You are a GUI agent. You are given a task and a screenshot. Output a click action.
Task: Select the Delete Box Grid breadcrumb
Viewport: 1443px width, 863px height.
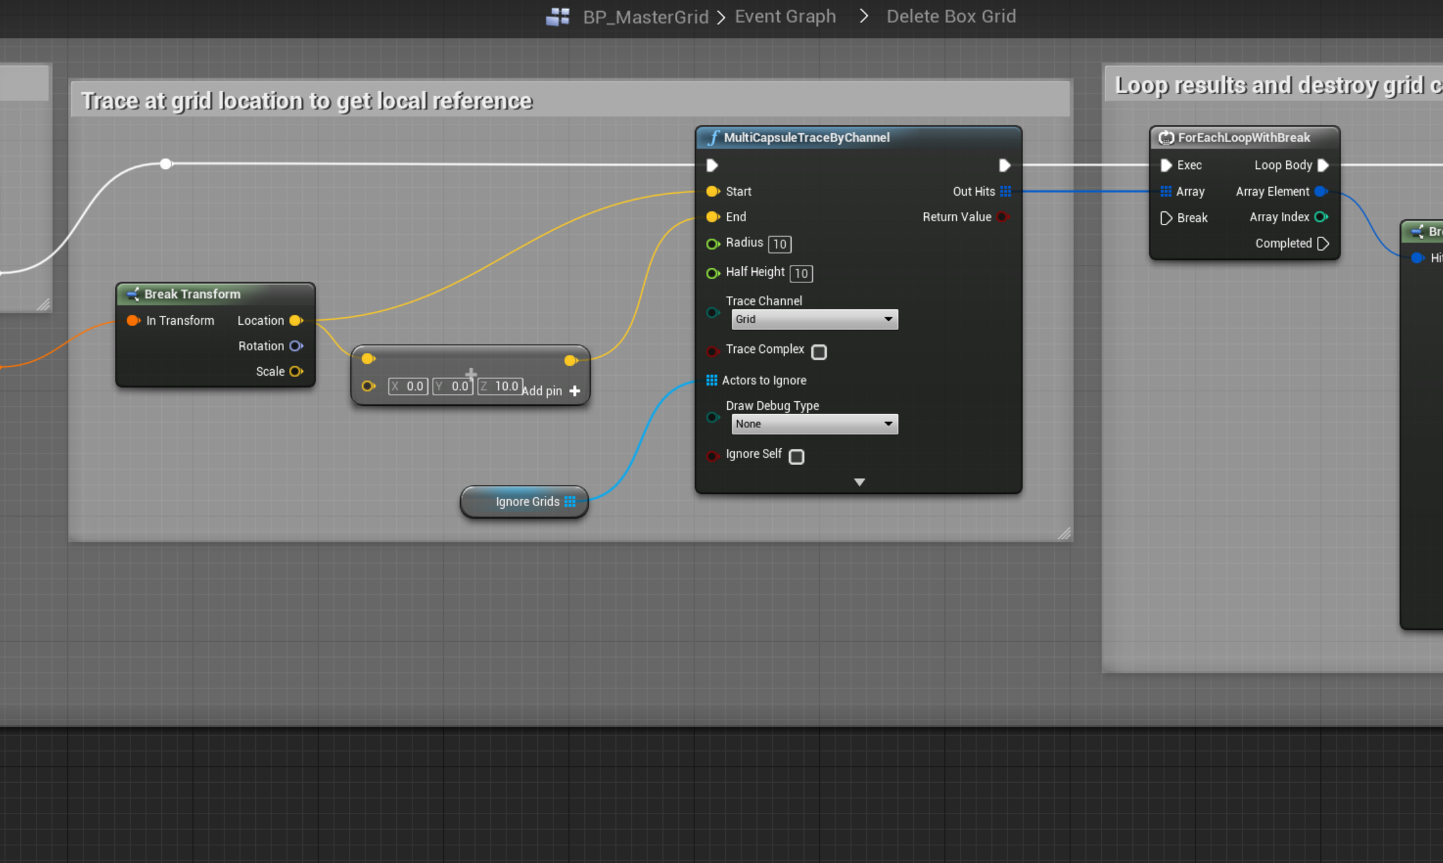pos(950,16)
